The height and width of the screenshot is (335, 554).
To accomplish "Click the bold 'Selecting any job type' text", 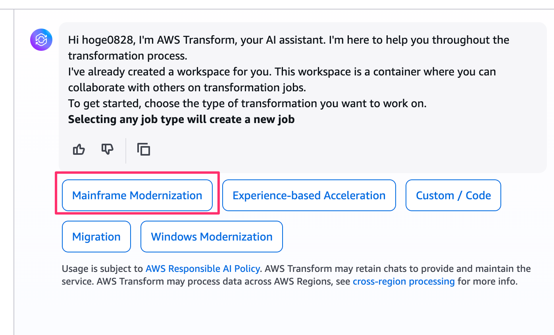I will coord(181,119).
